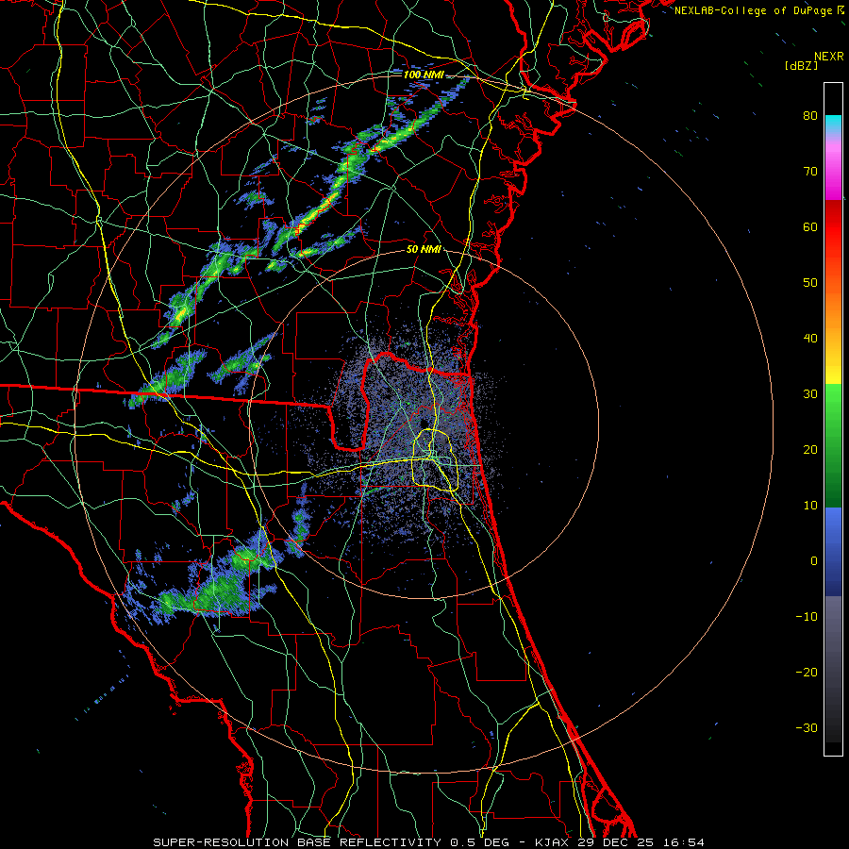Click the 60 value on the dBZ scale
The image size is (849, 849).
pyautogui.click(x=810, y=226)
